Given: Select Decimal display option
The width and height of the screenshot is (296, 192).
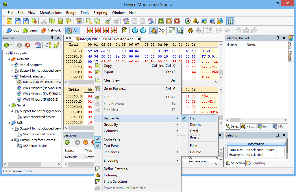Looking at the screenshot, I should (x=199, y=125).
